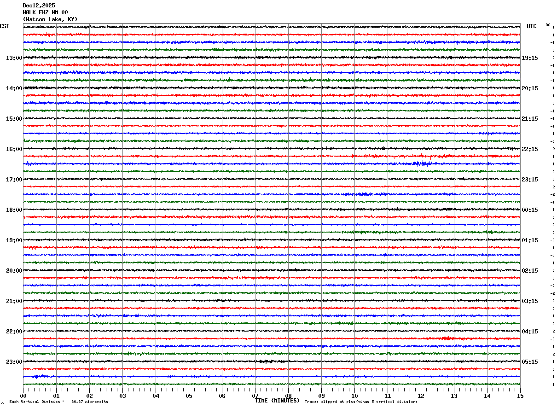Select the 17:00 CST time label

tap(14, 180)
